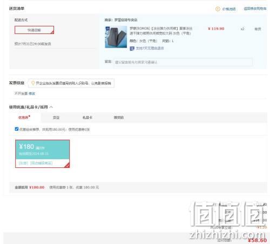
Task: Open the 礼品卡 gift card tab
Action: coord(87,118)
